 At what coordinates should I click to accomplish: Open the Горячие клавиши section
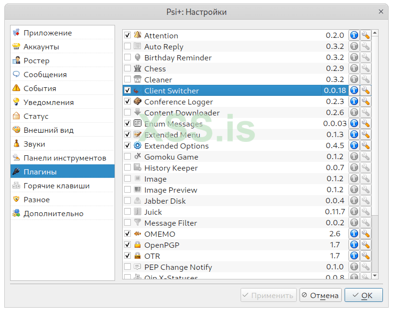[x=62, y=185]
